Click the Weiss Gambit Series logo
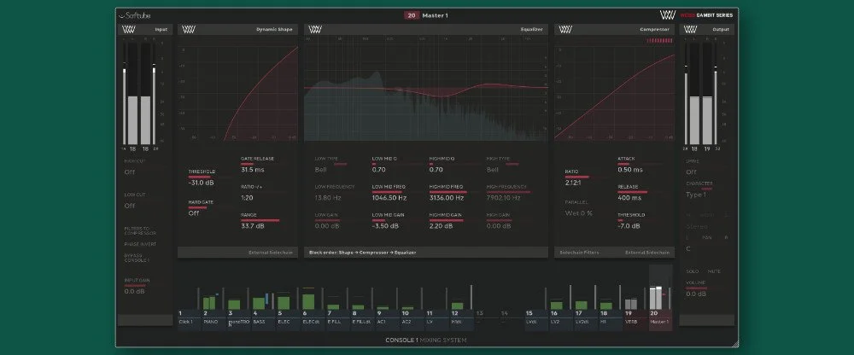The image size is (854, 355). (696, 15)
